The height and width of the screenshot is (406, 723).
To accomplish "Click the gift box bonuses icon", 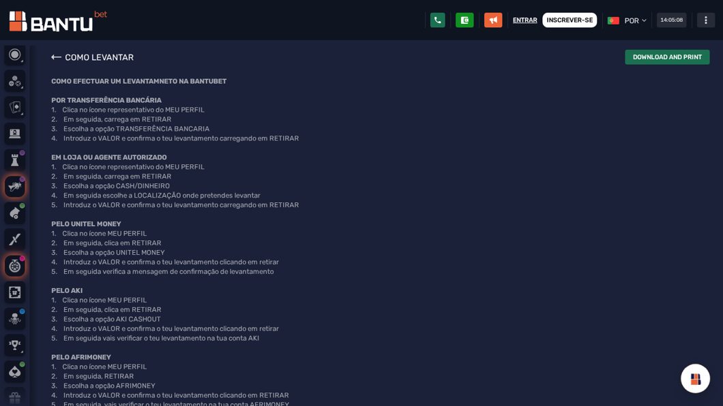I will 15,396.
